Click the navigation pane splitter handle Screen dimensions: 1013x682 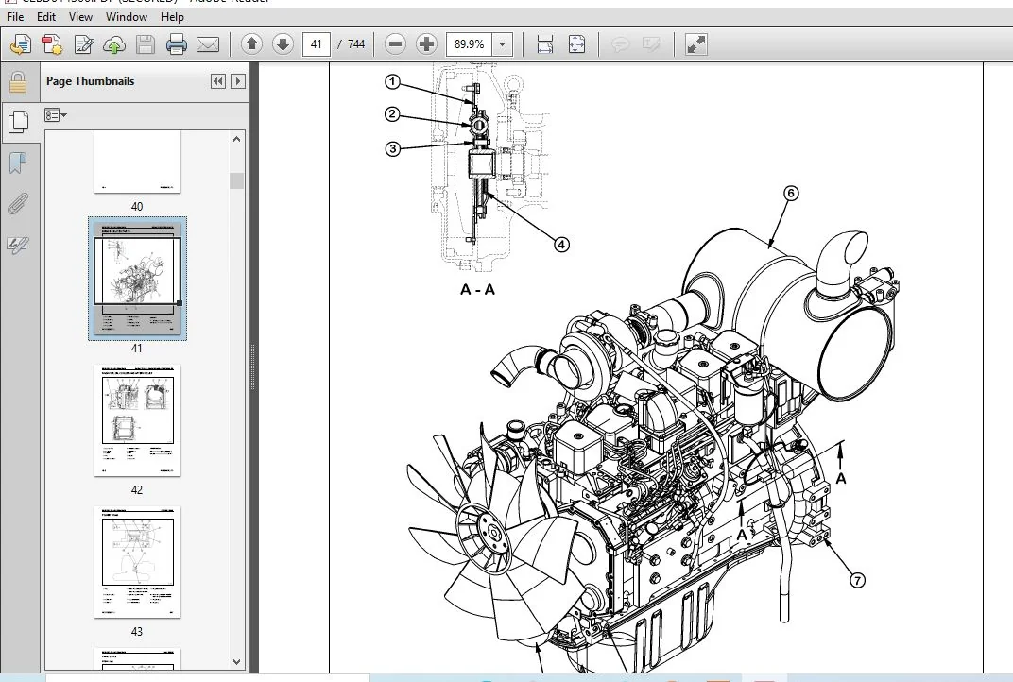pyautogui.click(x=253, y=367)
